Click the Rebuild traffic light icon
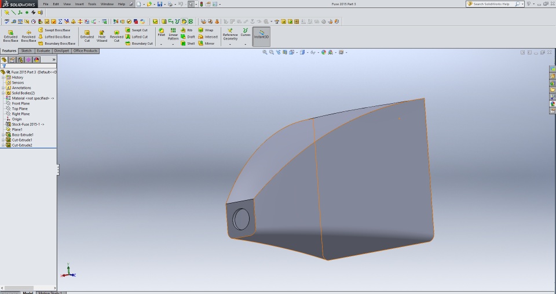 tap(202, 4)
